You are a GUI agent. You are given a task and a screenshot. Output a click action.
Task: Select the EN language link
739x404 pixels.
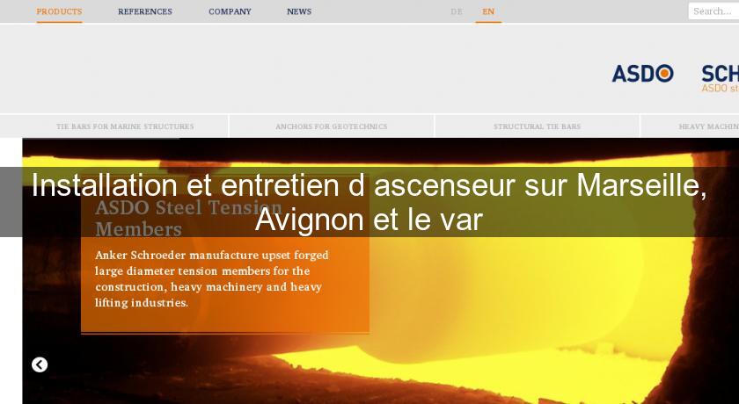coord(487,11)
